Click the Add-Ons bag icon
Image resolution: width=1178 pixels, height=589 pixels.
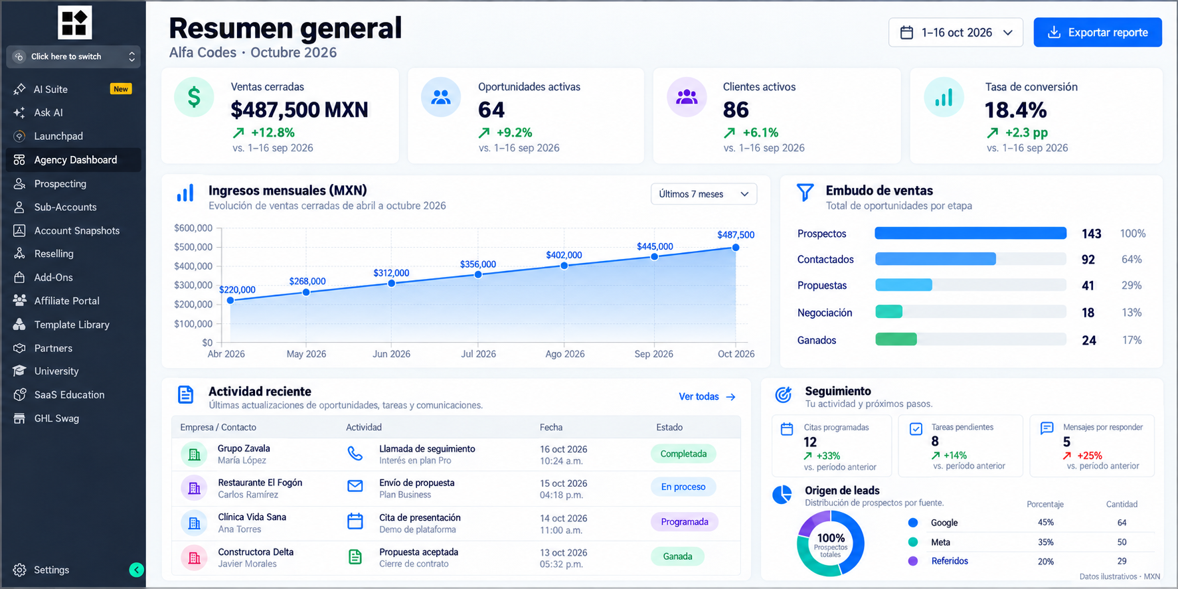click(19, 278)
